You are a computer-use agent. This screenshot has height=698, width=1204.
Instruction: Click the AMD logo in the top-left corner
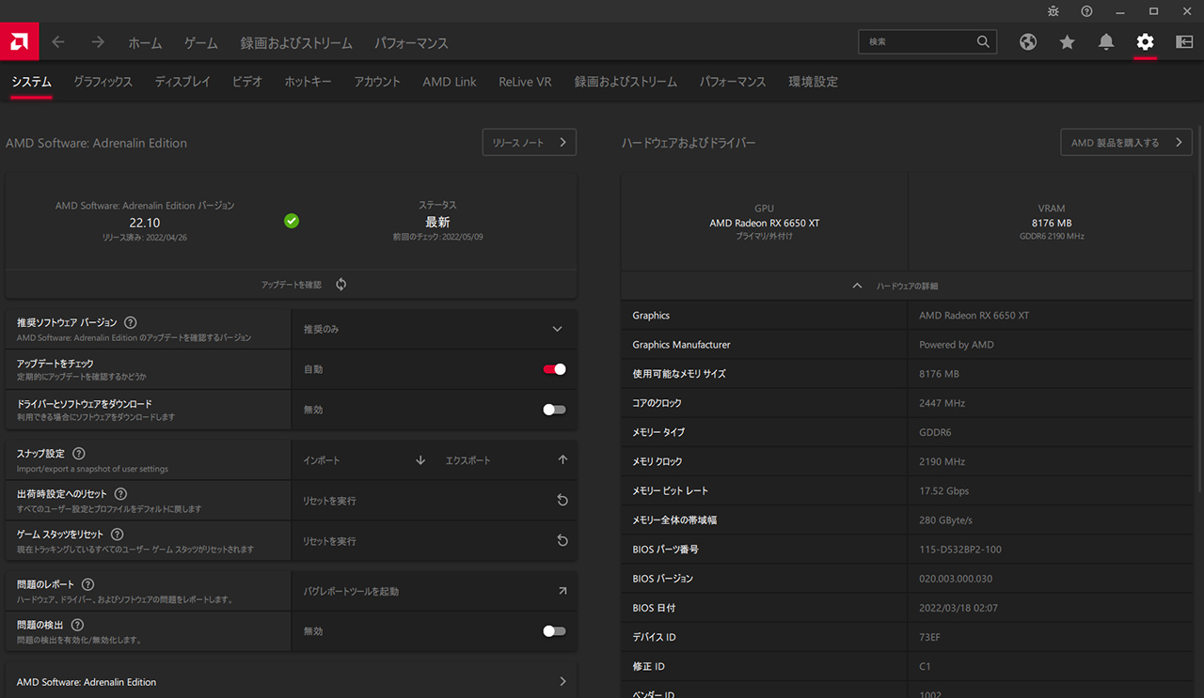[x=19, y=42]
